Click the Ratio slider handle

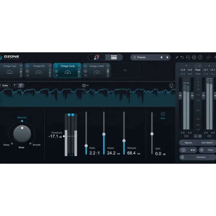pos(86,146)
